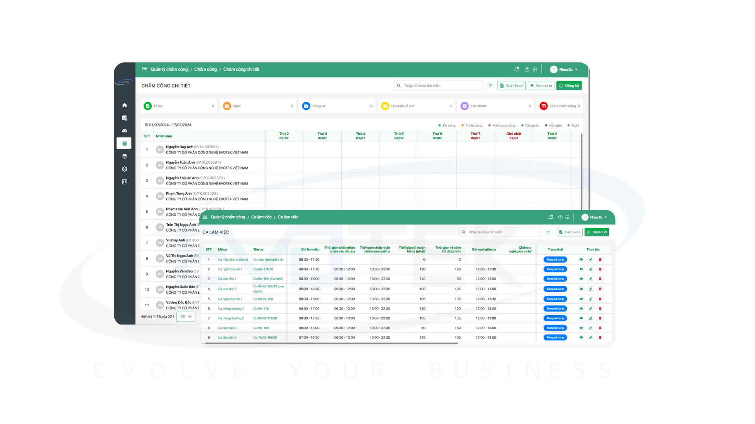
Task: Open the database icon in the sidebar
Action: pos(124,156)
